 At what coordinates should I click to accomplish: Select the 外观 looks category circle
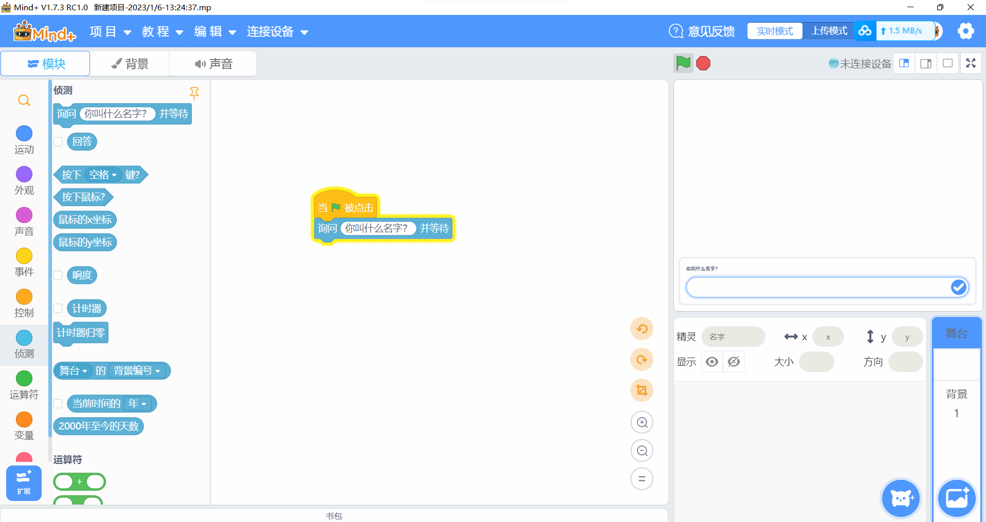(24, 174)
